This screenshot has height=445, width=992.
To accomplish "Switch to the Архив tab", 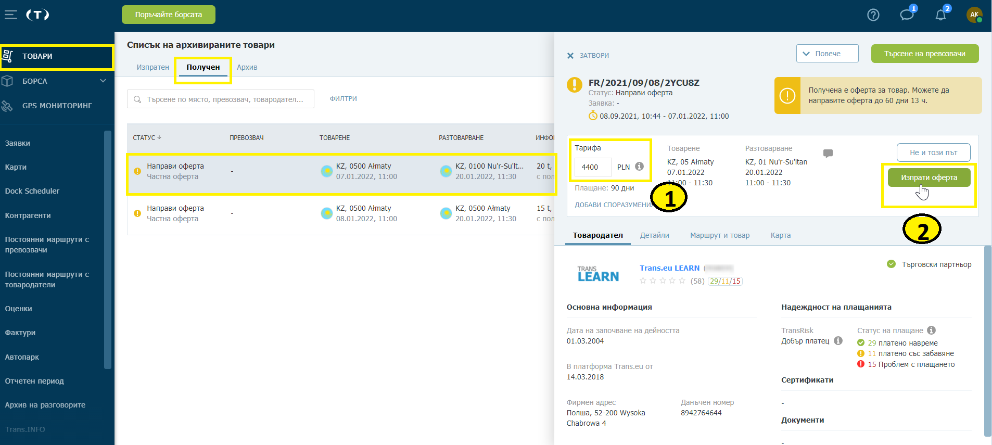I will [x=247, y=67].
